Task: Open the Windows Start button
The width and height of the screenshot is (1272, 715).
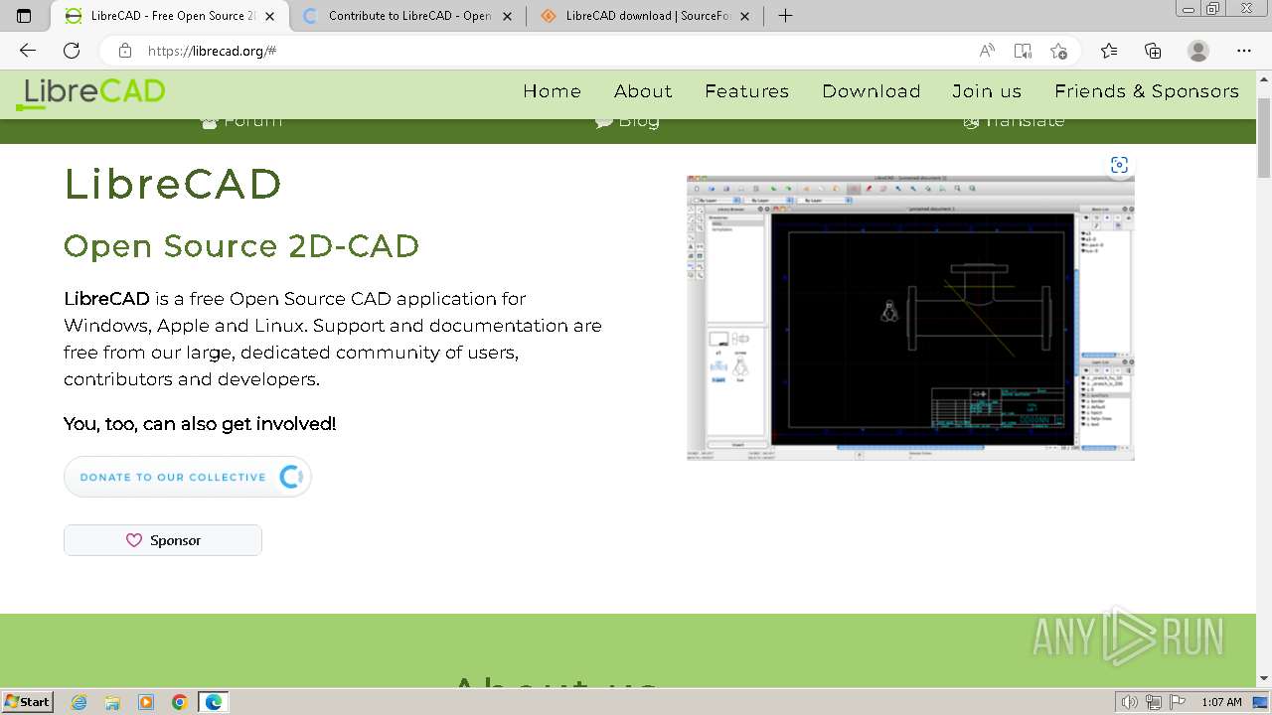Action: pos(27,701)
